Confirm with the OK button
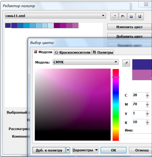Image resolution: width=152 pixels, height=157 pixels. (x=114, y=150)
